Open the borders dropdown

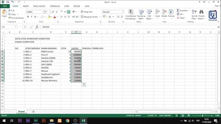tap(45, 17)
